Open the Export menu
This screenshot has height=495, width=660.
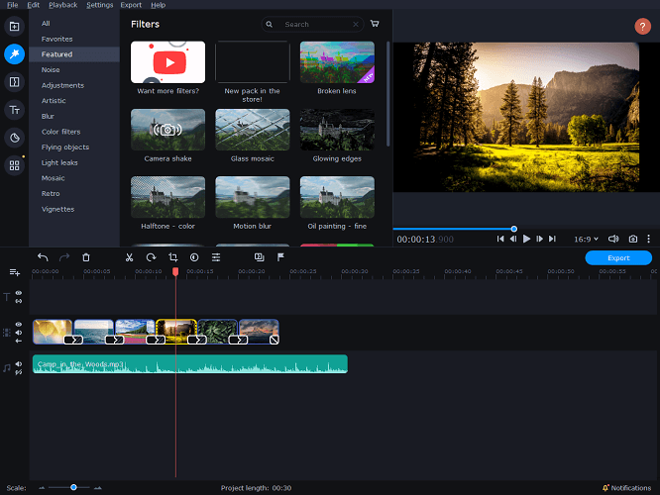pyautogui.click(x=131, y=5)
